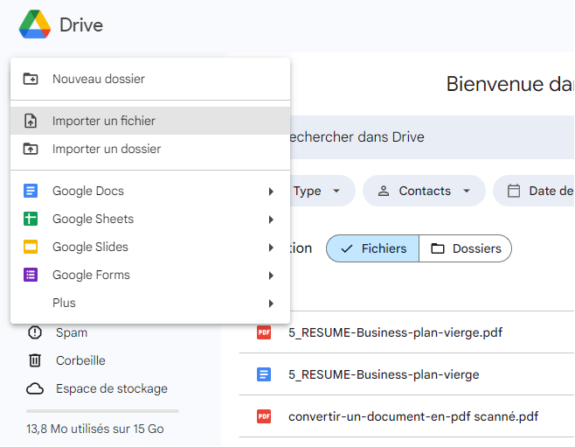This screenshot has width=575, height=447.
Task: Open the Google Forms menu entry
Action: [150, 275]
